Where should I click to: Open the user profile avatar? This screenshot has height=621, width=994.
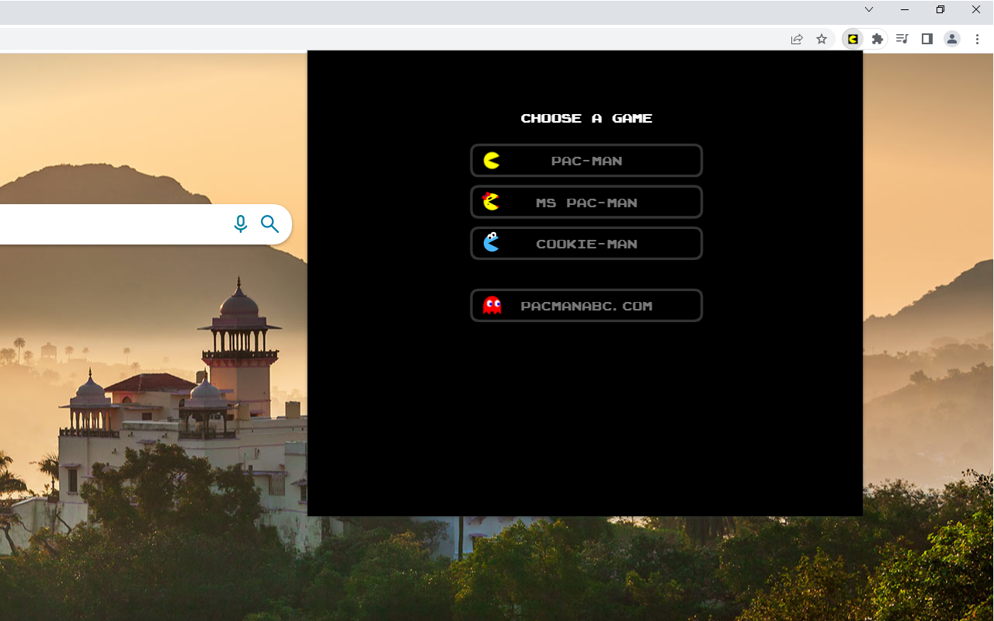tap(952, 39)
